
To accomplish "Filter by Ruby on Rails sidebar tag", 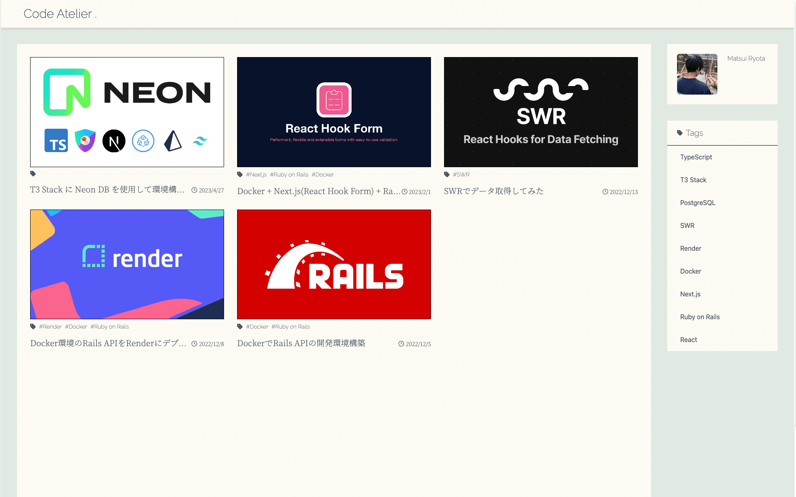I will tap(699, 317).
